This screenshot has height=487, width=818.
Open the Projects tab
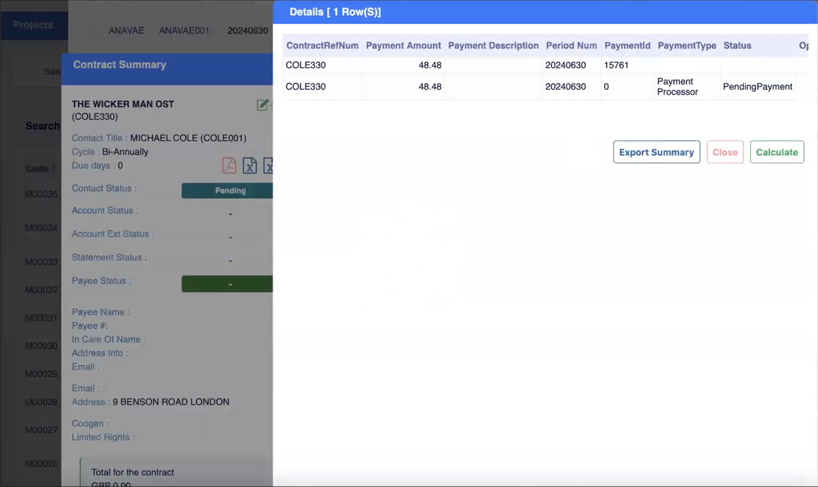click(x=33, y=25)
